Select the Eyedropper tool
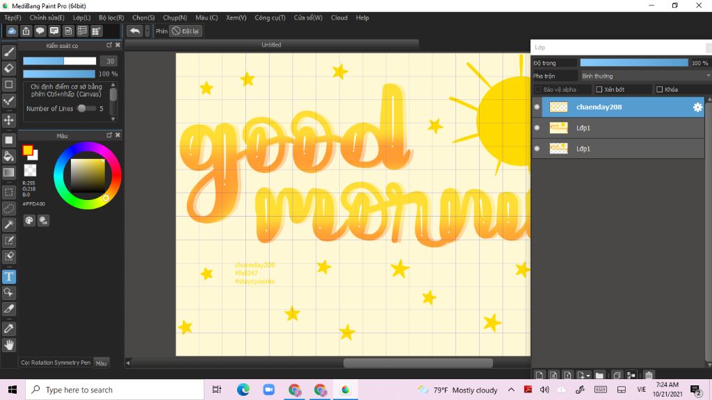The image size is (712, 400). (x=8, y=328)
